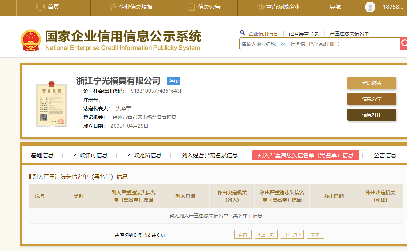Click the account number 18758...
Image resolution: width=407 pixels, height=251 pixels.
(x=393, y=7)
